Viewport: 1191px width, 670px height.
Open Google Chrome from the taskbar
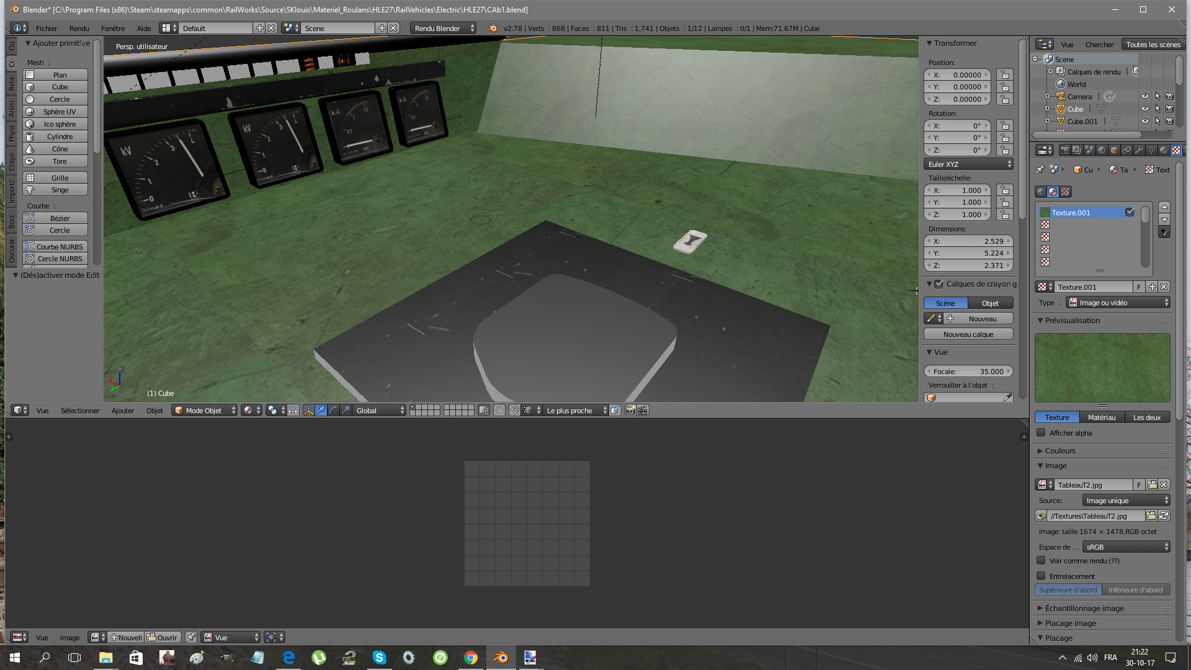[x=470, y=657]
